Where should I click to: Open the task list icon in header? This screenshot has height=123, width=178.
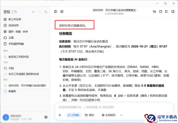[x=167, y=12]
